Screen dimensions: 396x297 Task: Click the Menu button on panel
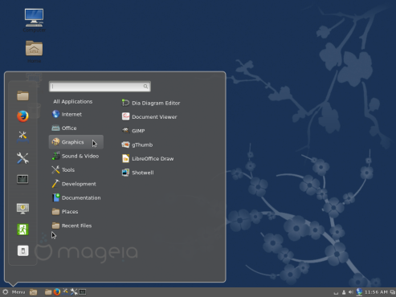tap(14, 292)
